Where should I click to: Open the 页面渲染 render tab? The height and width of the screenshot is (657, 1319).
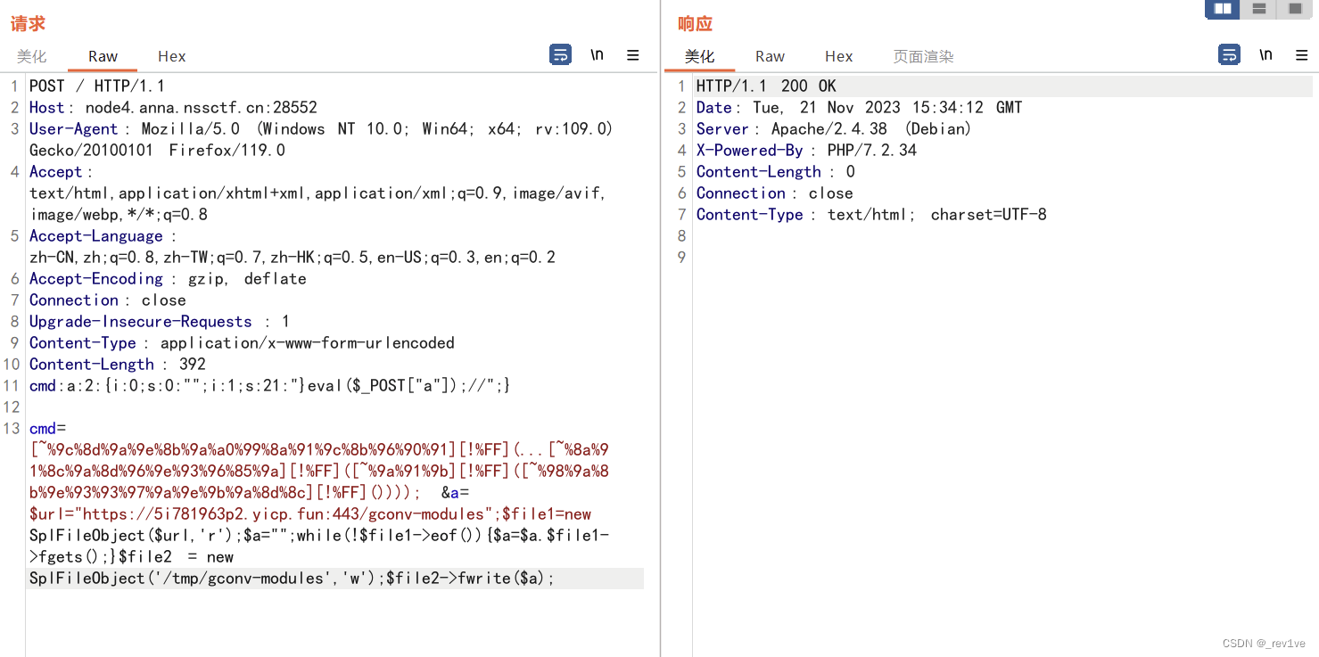(x=924, y=56)
